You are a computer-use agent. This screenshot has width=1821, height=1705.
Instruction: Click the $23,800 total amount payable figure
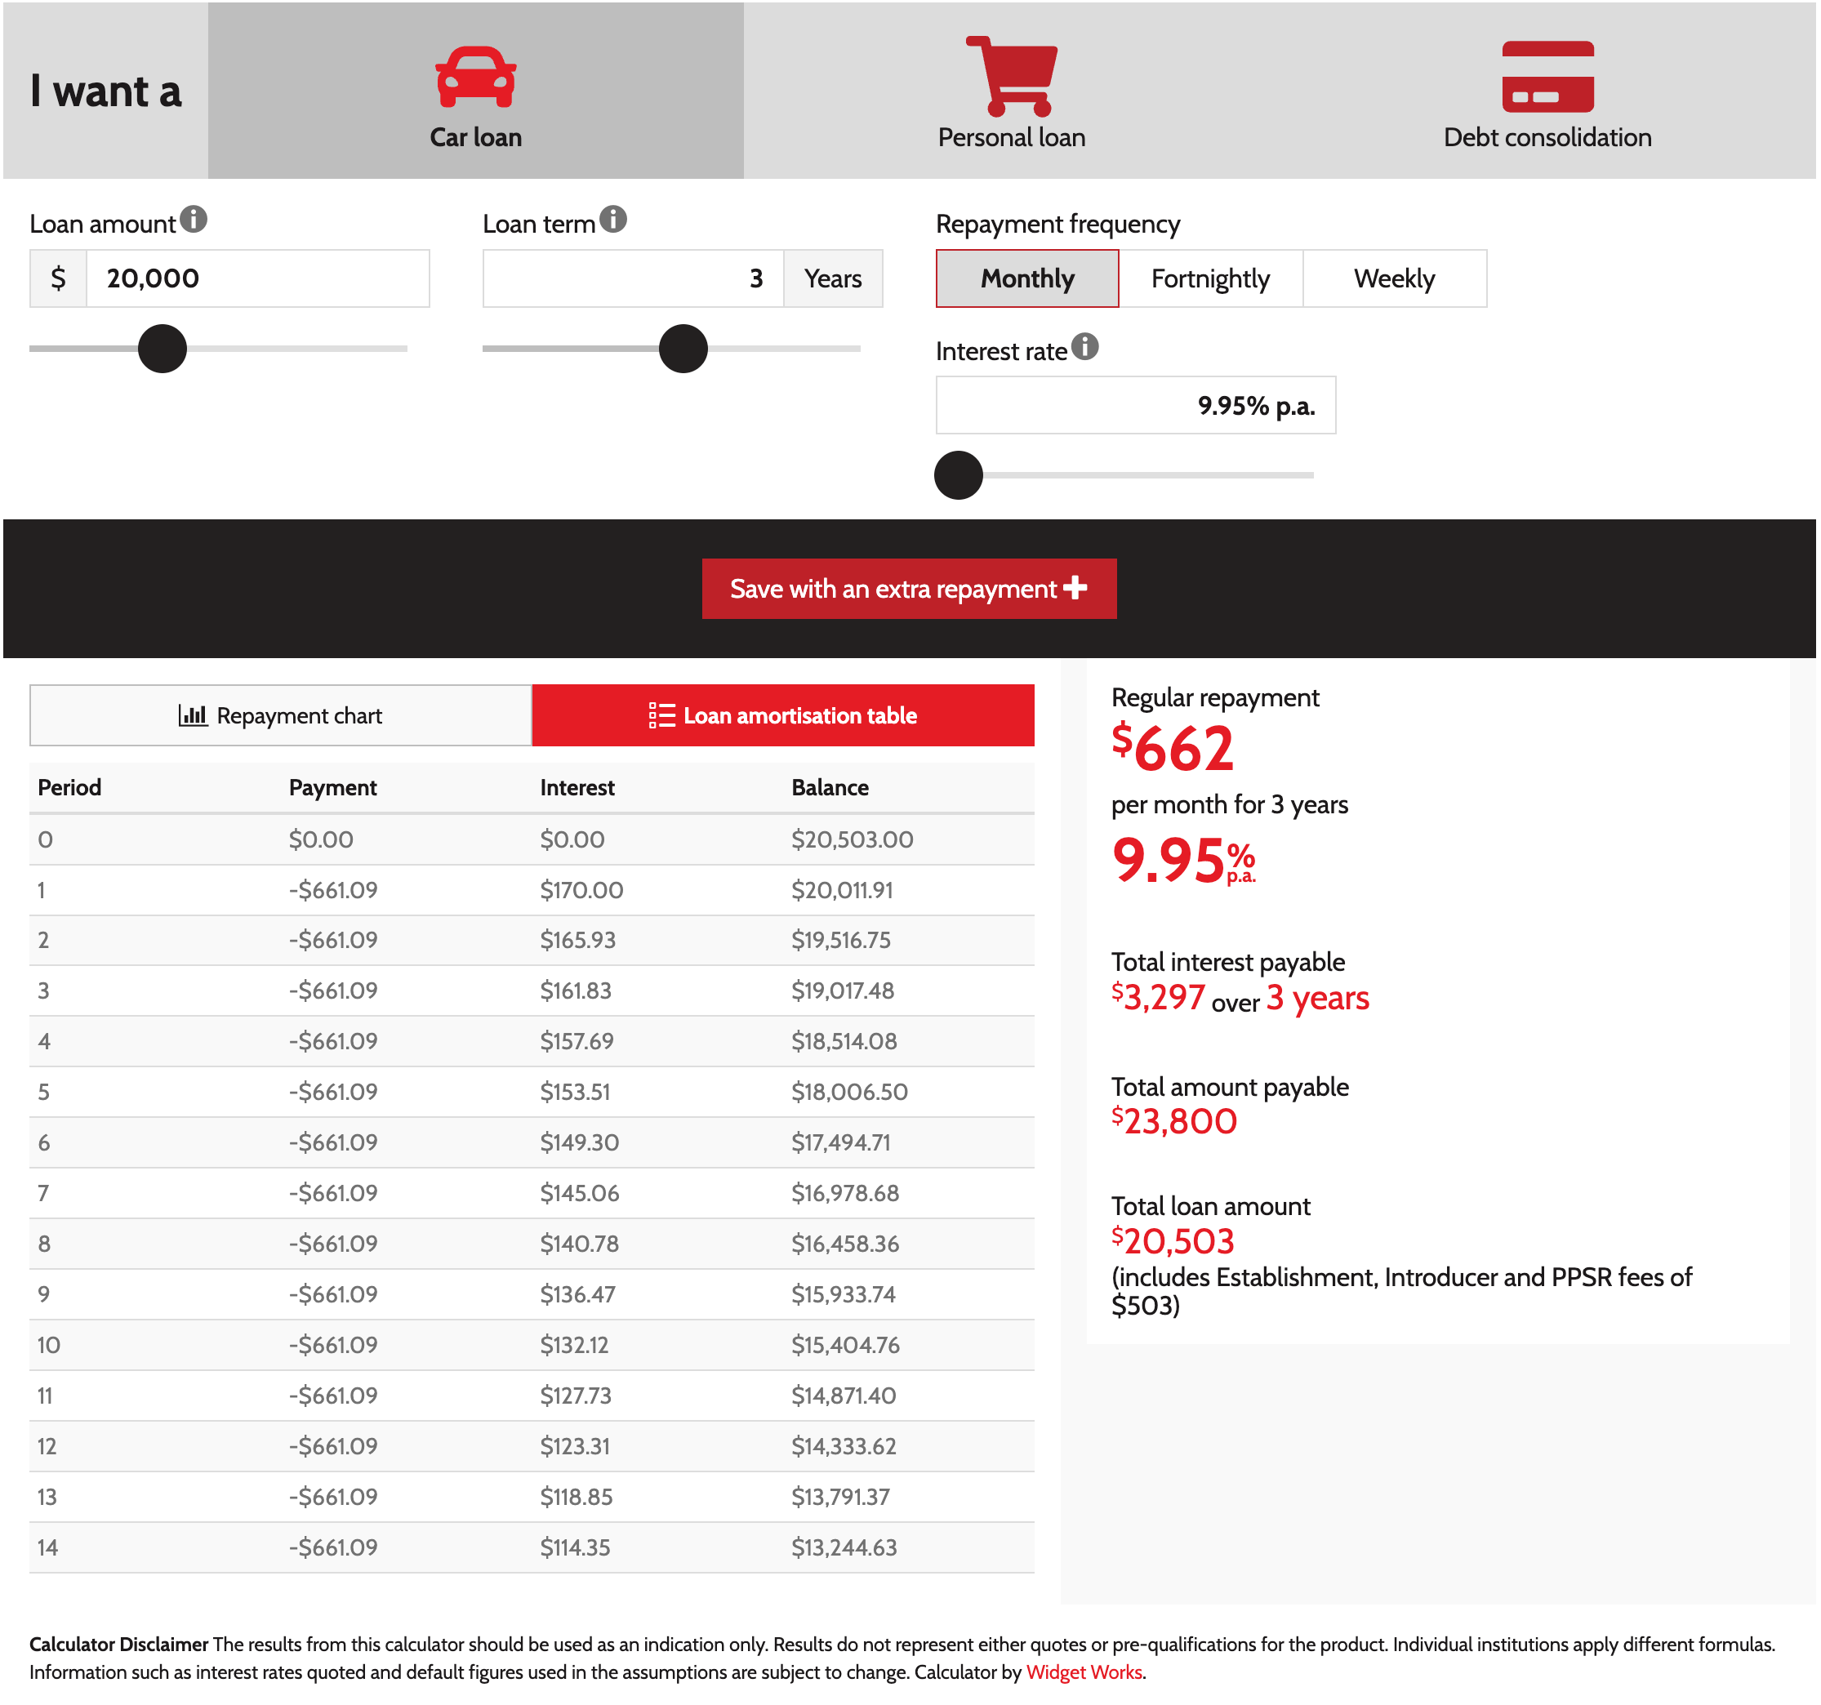(1174, 1121)
